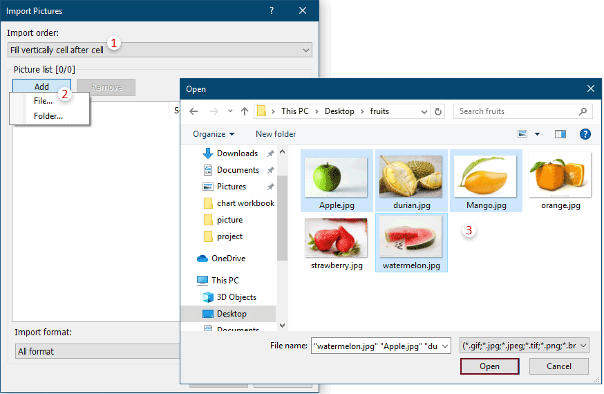Screen dimensions: 604x394
Task: Toggle the preview pane icon
Action: pyautogui.click(x=560, y=134)
